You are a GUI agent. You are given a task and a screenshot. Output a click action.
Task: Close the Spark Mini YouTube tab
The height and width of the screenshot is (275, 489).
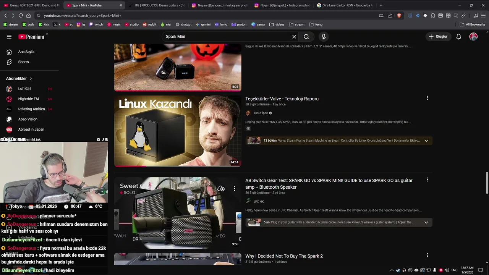pos(121,5)
